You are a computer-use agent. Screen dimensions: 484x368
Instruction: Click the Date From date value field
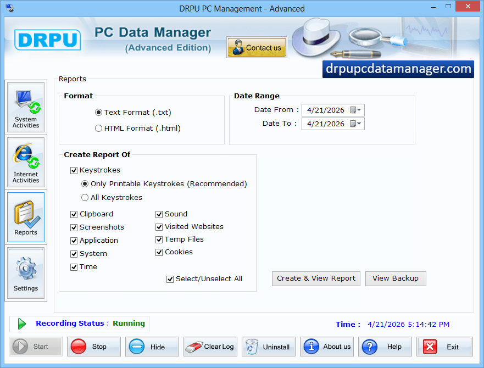(325, 110)
